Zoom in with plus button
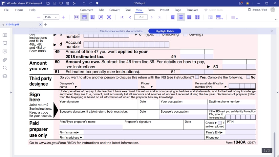279x157 pixels. (x=63, y=17)
